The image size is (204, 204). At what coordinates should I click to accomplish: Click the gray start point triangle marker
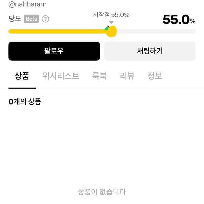coord(111,22)
